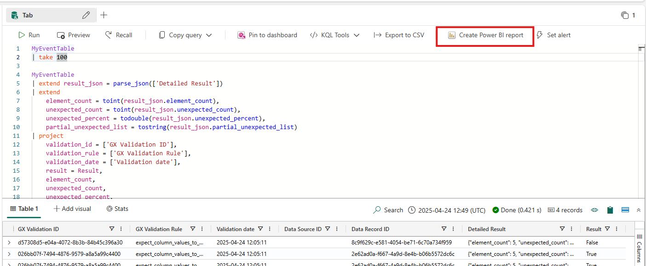This screenshot has height=266, width=646.
Task: Open column menu for Detailed Result
Action: point(571,229)
